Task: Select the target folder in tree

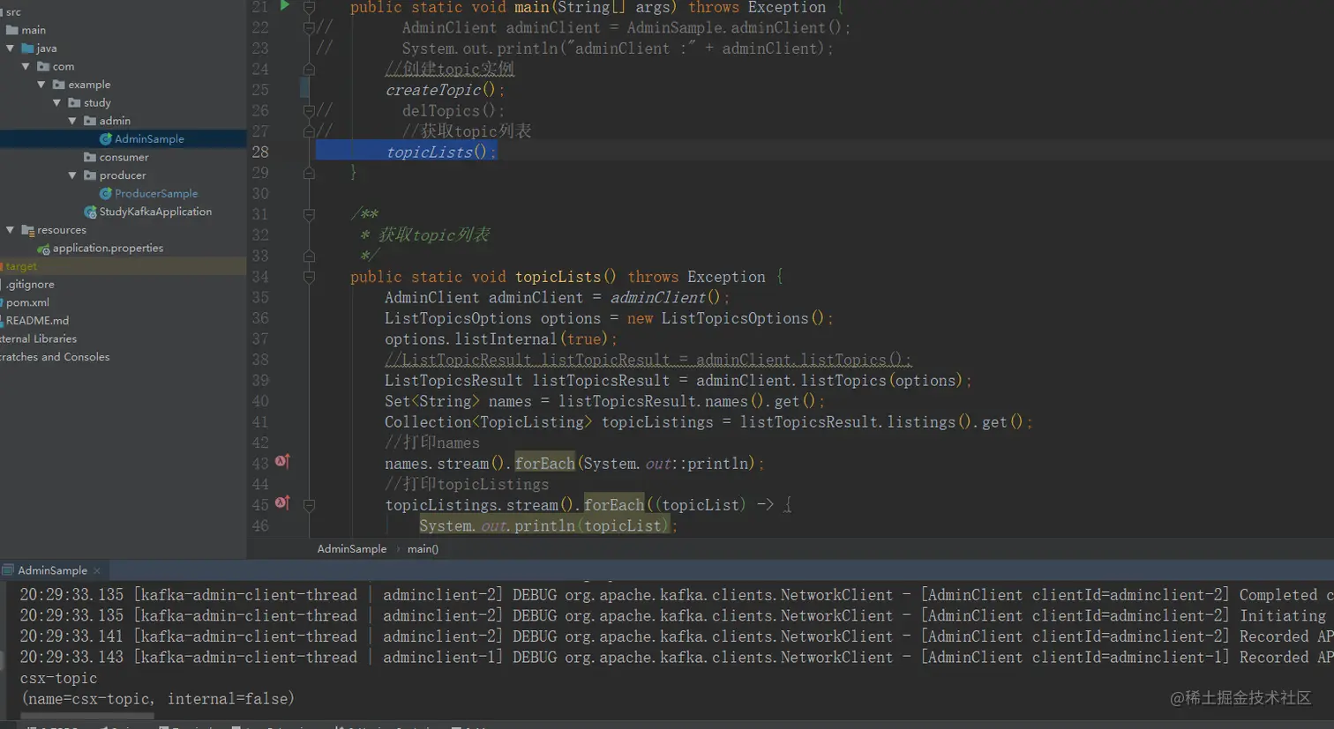Action: [21, 266]
